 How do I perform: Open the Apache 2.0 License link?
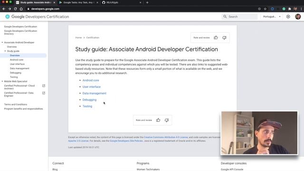point(78,141)
